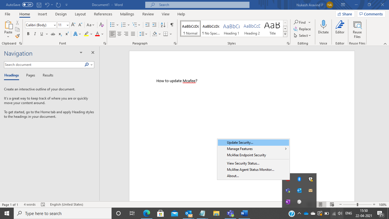Screen dimensions: 389x219
Task: Open the Comments button
Action: click(x=371, y=14)
